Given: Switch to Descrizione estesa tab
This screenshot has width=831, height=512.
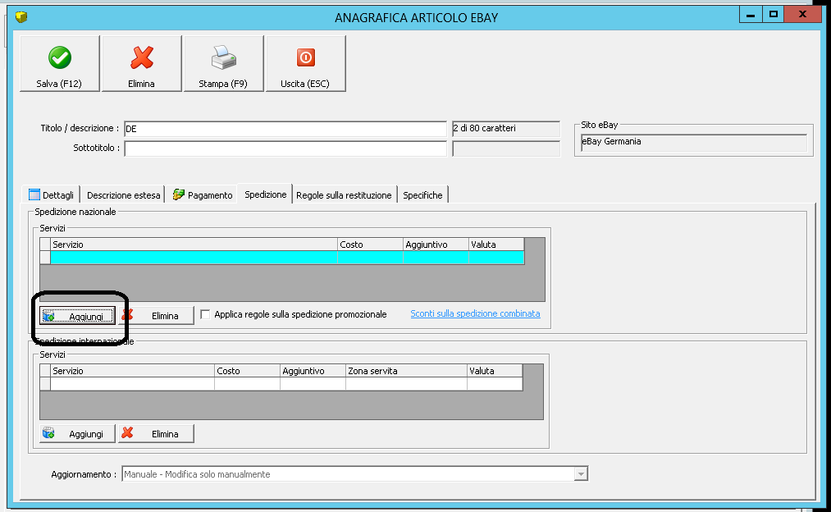Looking at the screenshot, I should (x=123, y=195).
